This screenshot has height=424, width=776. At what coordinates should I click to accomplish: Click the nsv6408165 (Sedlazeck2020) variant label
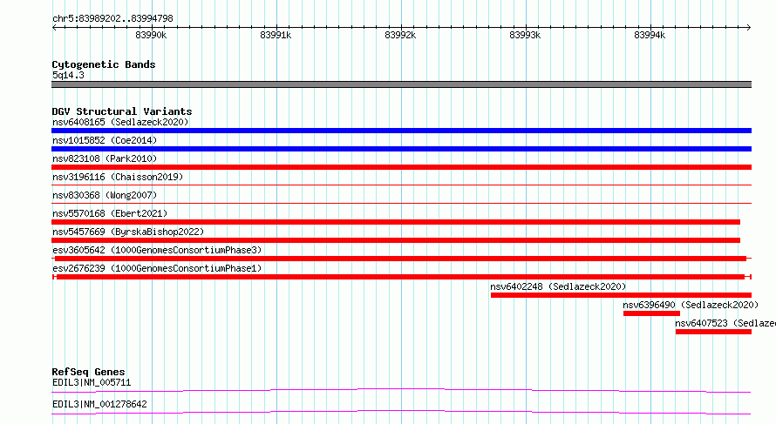click(120, 122)
